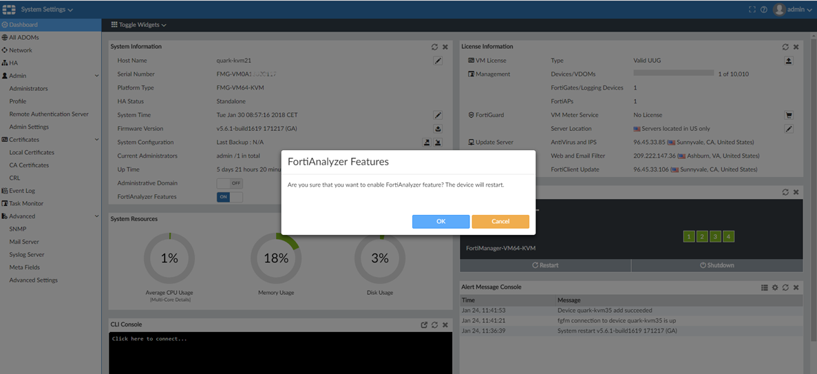Image resolution: width=817 pixels, height=374 pixels.
Task: Click the shopping cart icon for VM Meter Service
Action: [x=789, y=115]
